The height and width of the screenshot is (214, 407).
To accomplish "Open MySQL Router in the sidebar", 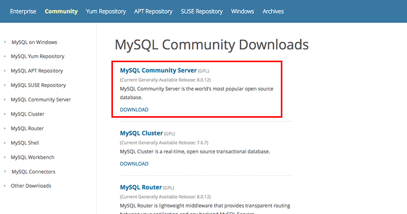I will 27,128.
